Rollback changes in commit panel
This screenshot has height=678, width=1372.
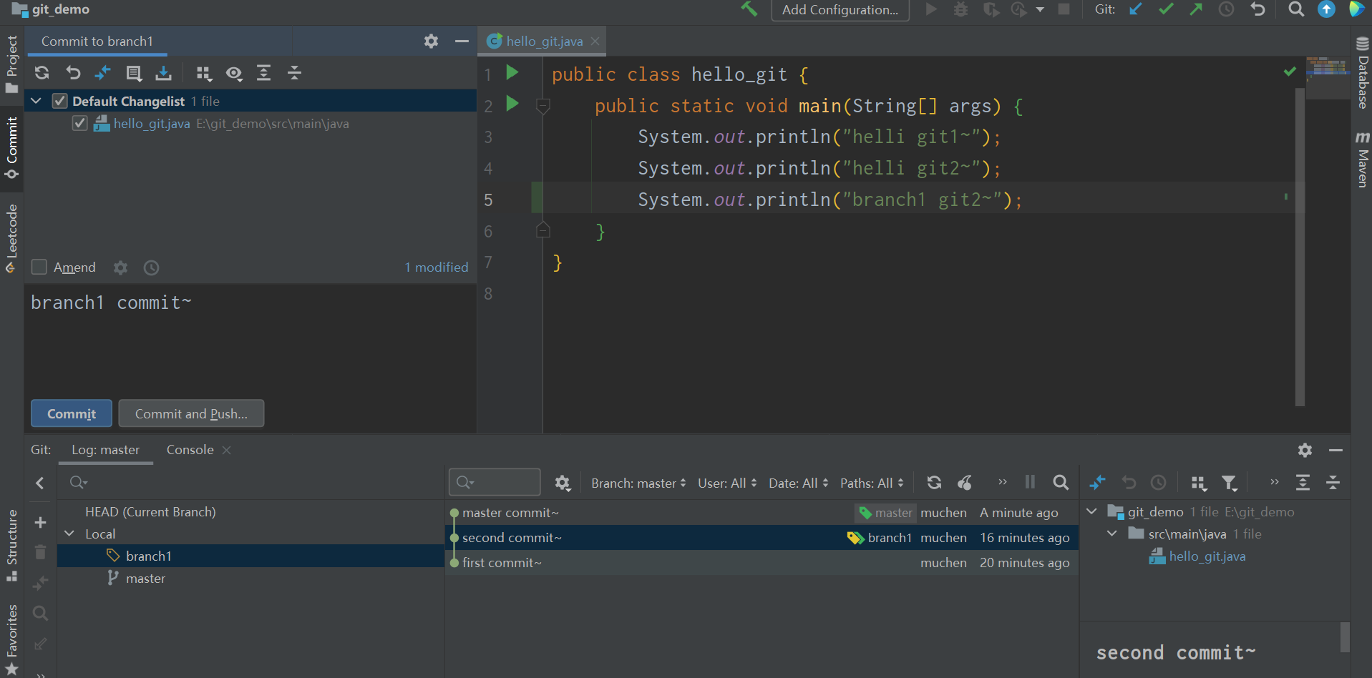(x=73, y=73)
